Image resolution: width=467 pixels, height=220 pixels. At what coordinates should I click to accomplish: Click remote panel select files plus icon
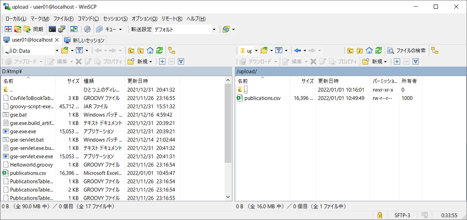(x=397, y=61)
